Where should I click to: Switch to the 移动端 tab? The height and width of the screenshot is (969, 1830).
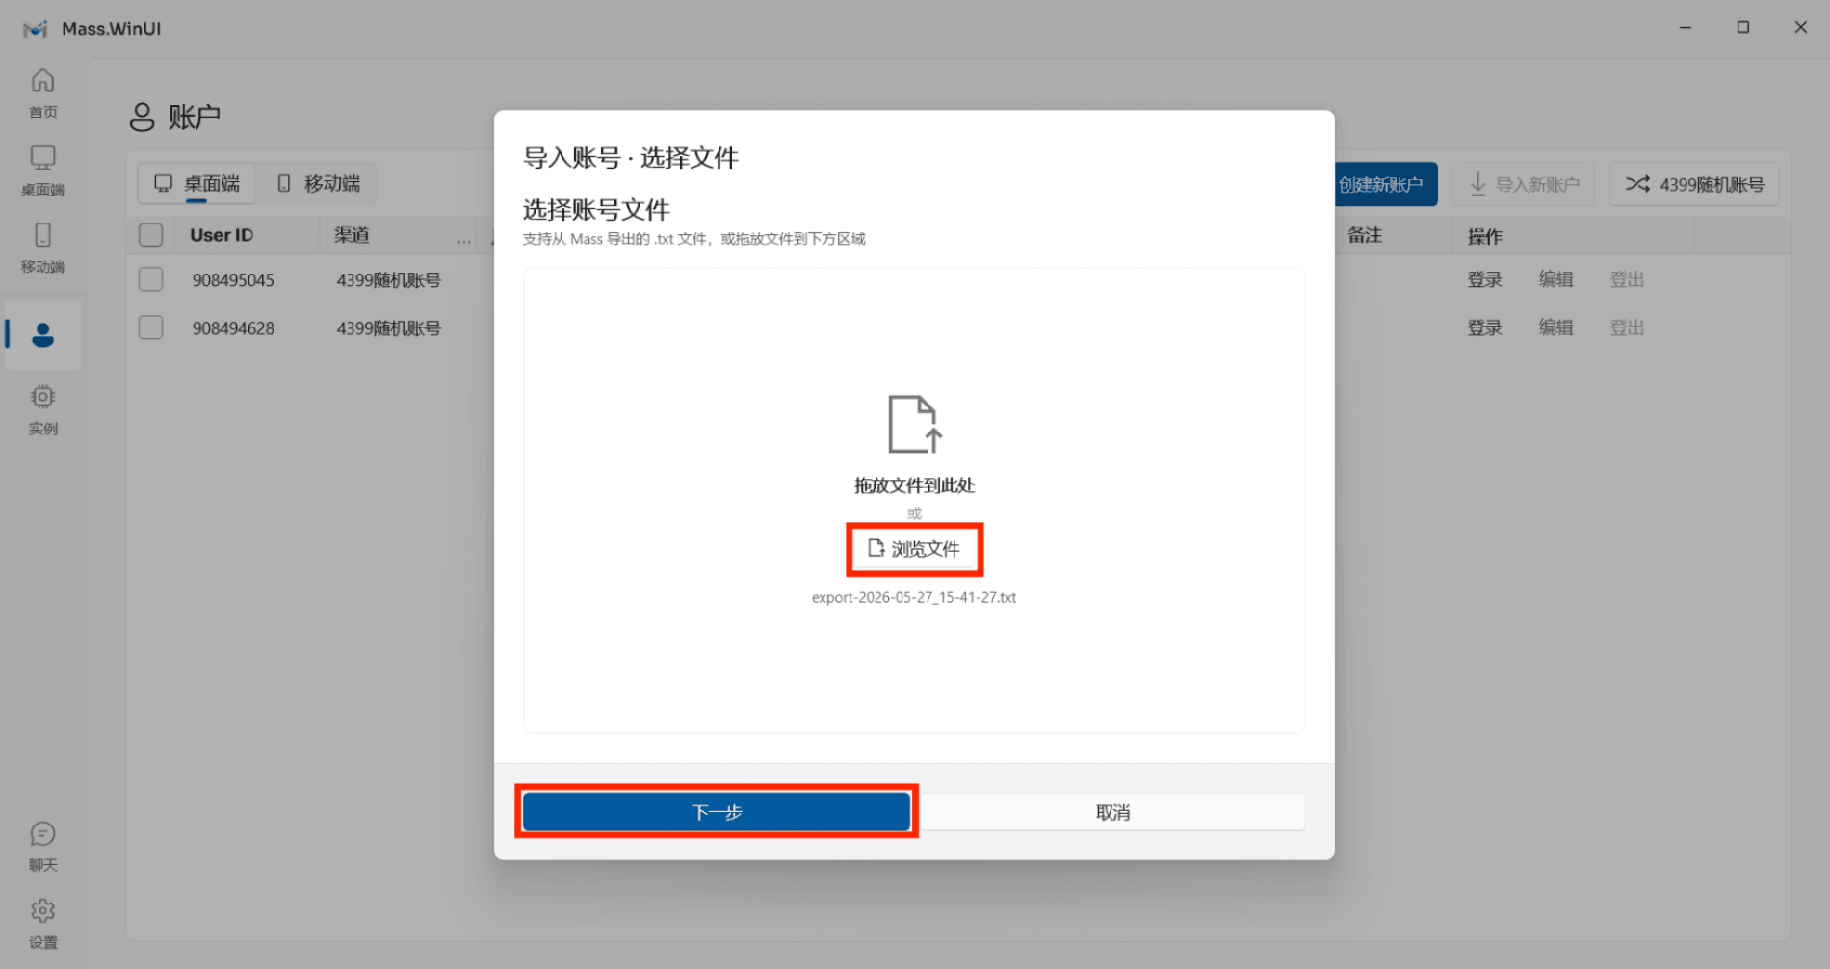coord(318,183)
